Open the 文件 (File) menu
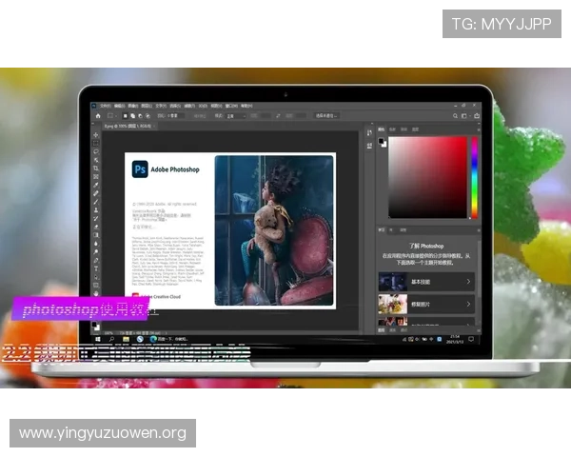The image size is (571, 457). point(105,106)
